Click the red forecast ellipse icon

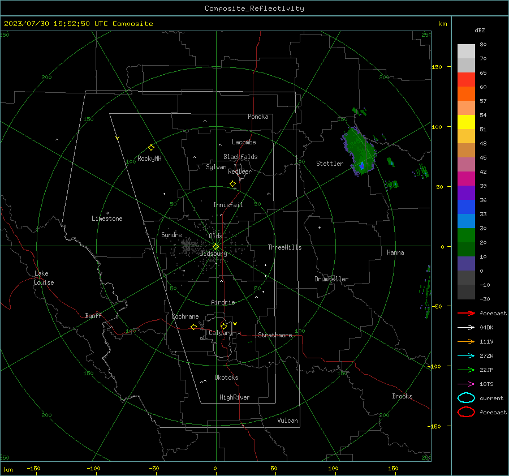[466, 412]
